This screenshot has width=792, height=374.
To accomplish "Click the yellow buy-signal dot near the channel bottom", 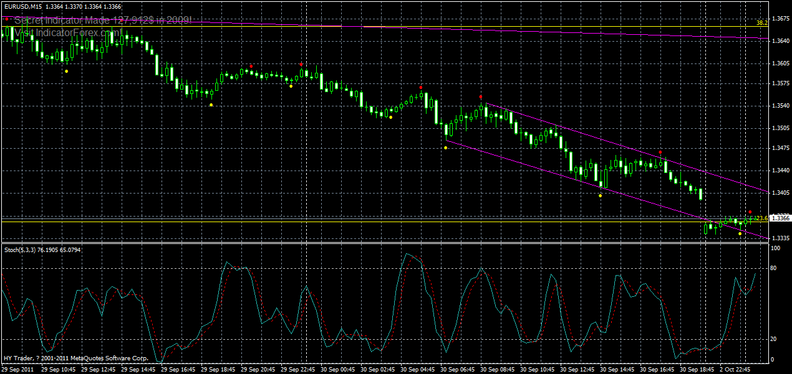I will coord(740,233).
